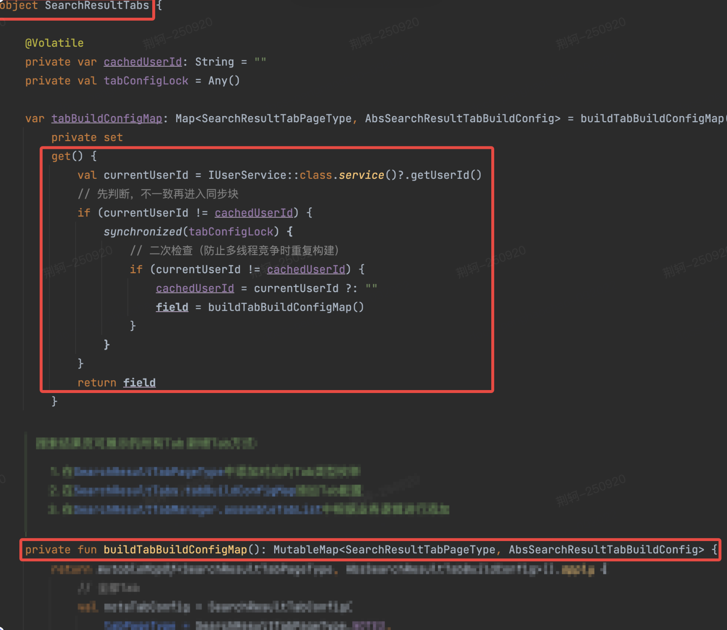Click the String type of cachedUserId
Viewport: 727px width, 630px height.
click(x=214, y=62)
